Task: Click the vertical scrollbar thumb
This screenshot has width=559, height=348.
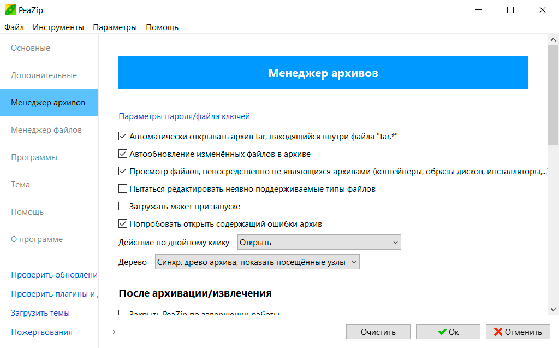Action: (554, 95)
